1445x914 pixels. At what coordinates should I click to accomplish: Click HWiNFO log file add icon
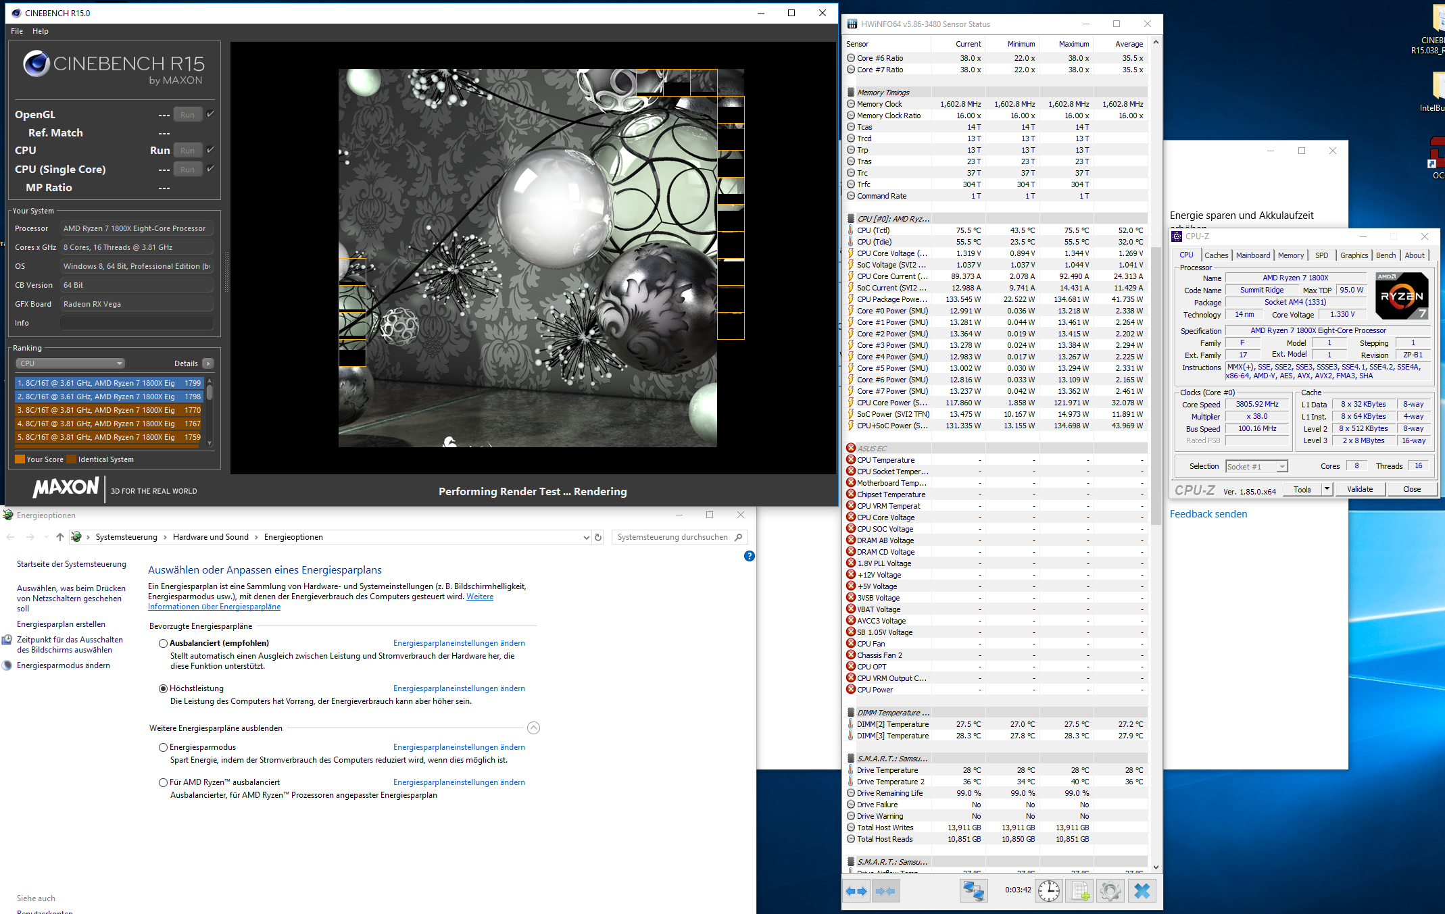coord(1080,891)
